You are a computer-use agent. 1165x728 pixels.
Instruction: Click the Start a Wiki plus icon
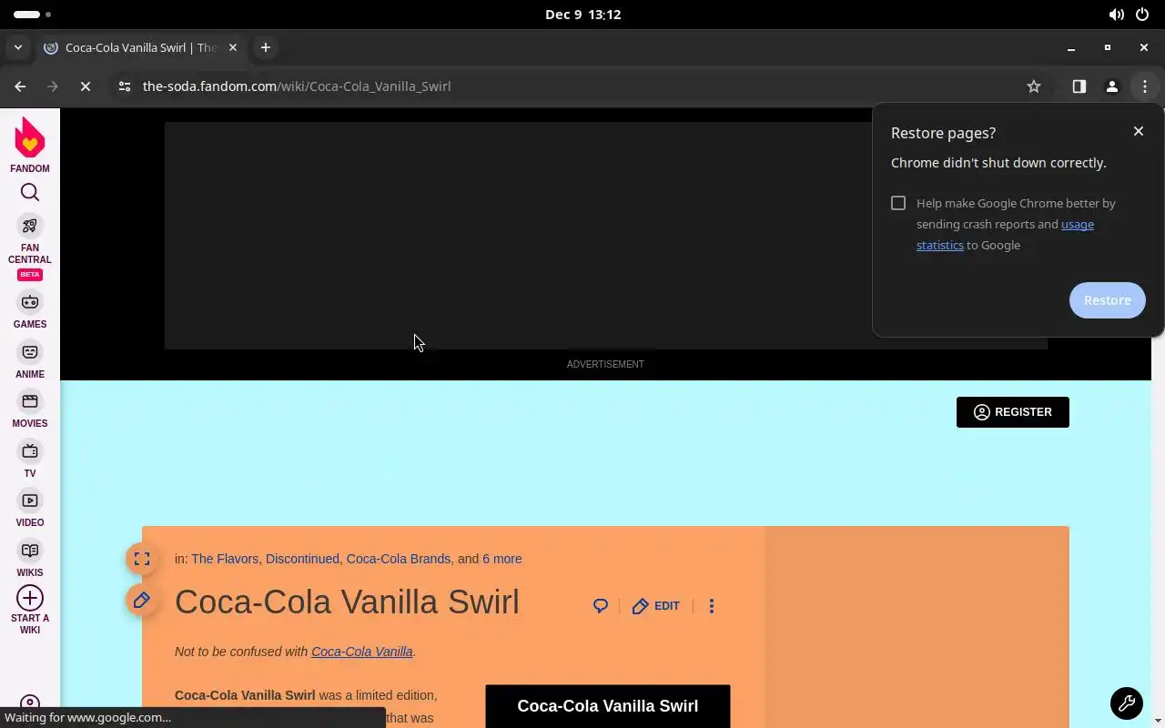tap(30, 598)
